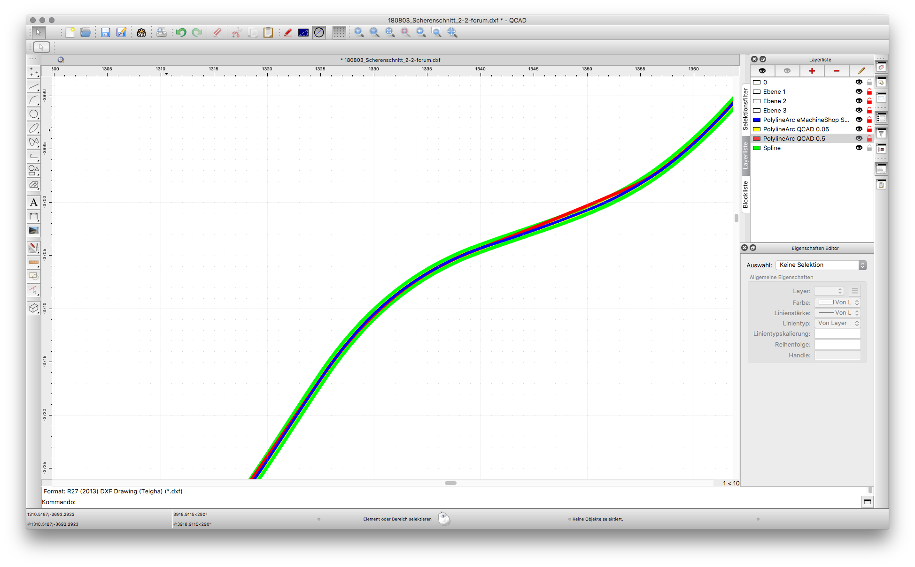Open the SVG export icon
The image size is (915, 567).
click(x=141, y=32)
